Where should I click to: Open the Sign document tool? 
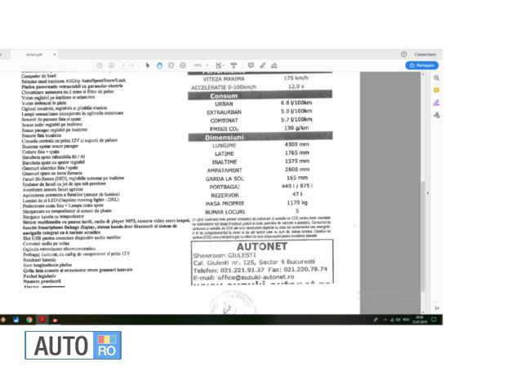(x=274, y=64)
